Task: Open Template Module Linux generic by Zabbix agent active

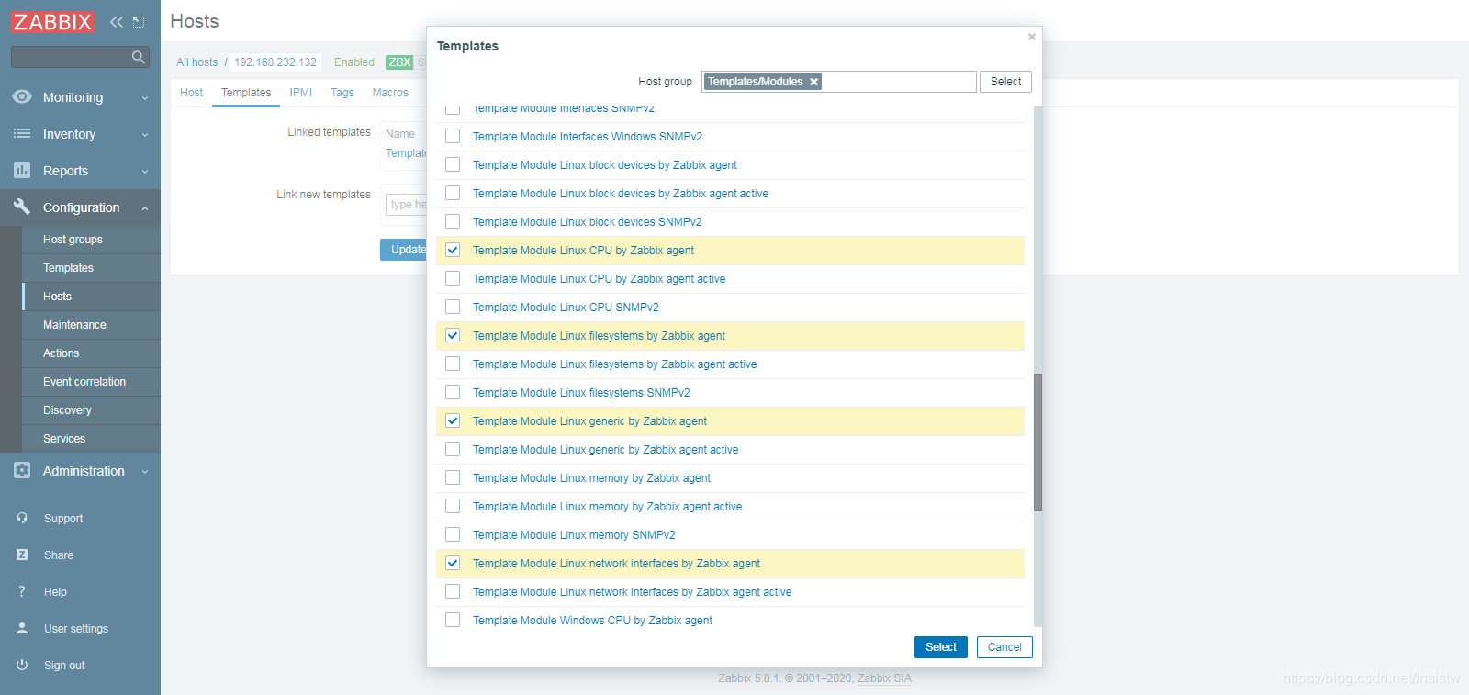Action: coord(605,450)
